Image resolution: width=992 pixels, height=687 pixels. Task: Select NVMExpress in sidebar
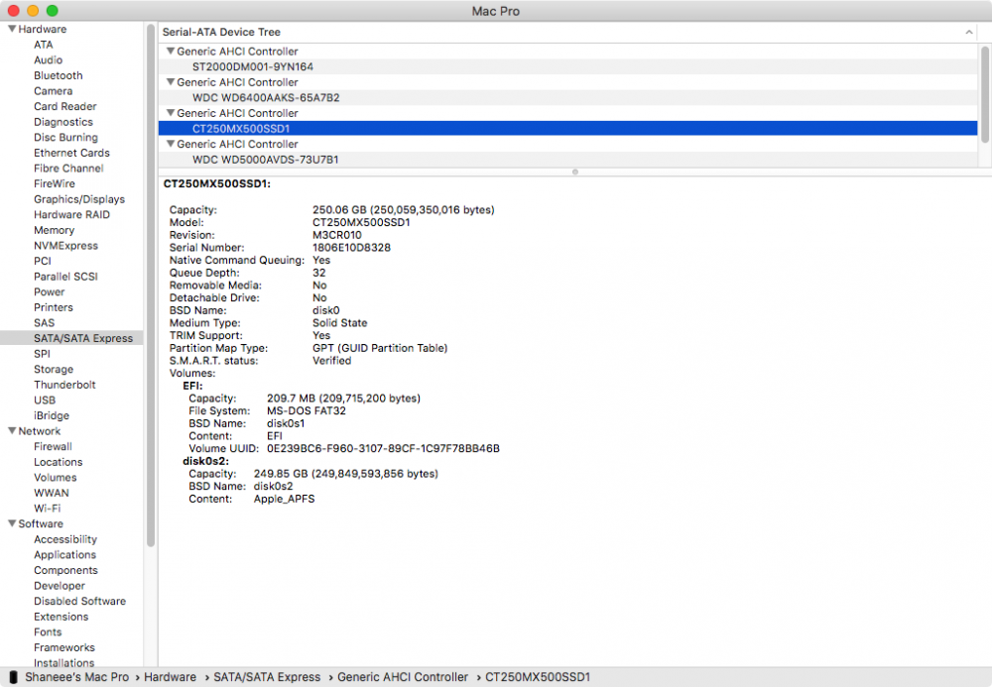pyautogui.click(x=65, y=246)
